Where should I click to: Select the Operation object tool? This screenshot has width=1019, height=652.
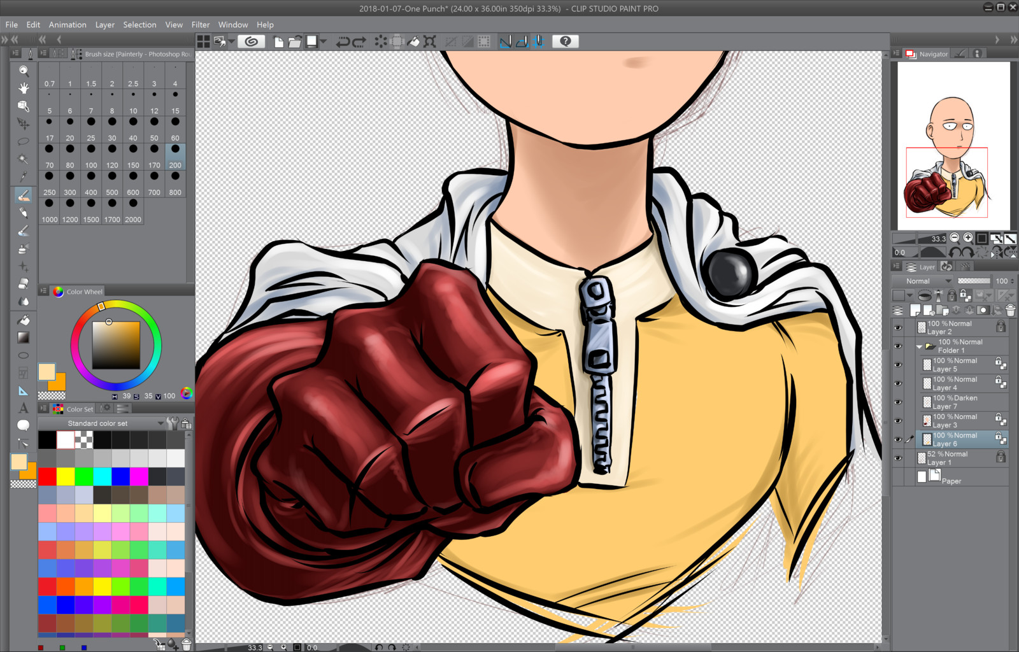24,106
